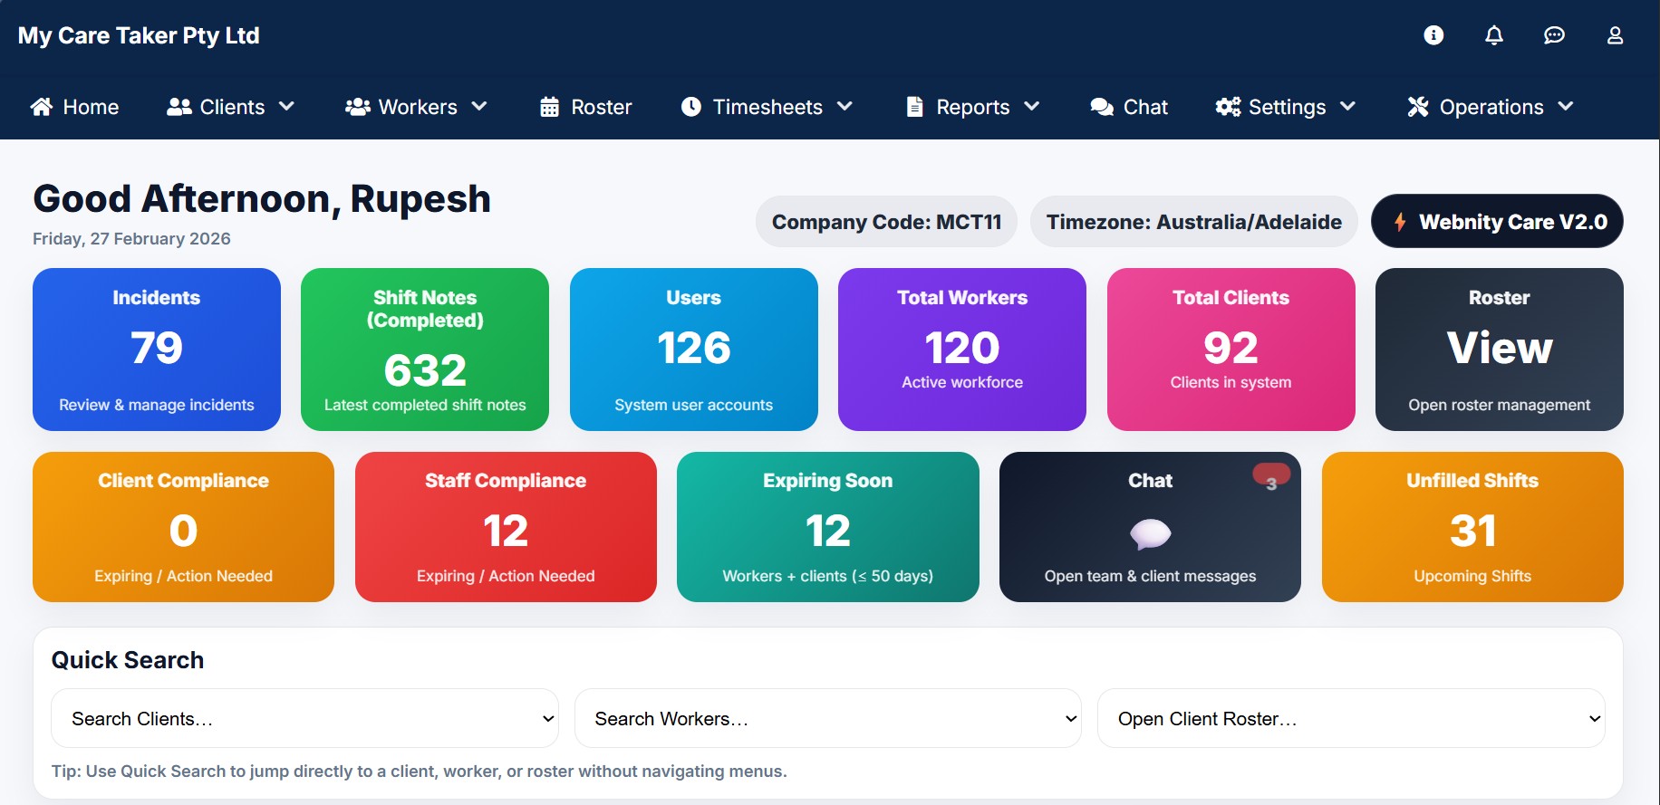Open the Incidents card

[157, 350]
